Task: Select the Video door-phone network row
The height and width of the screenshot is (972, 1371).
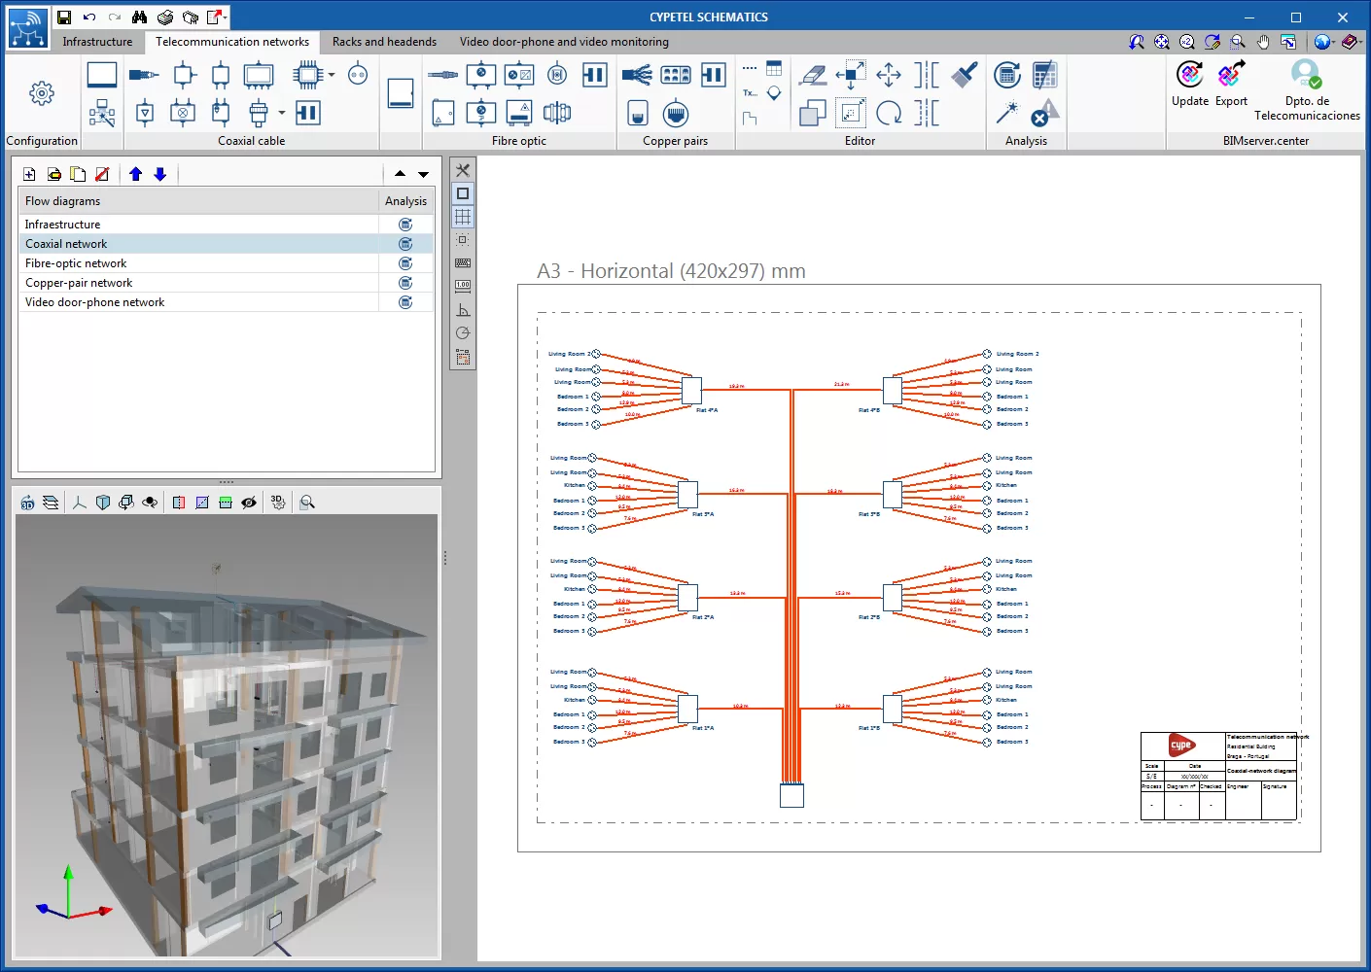Action: coord(198,302)
